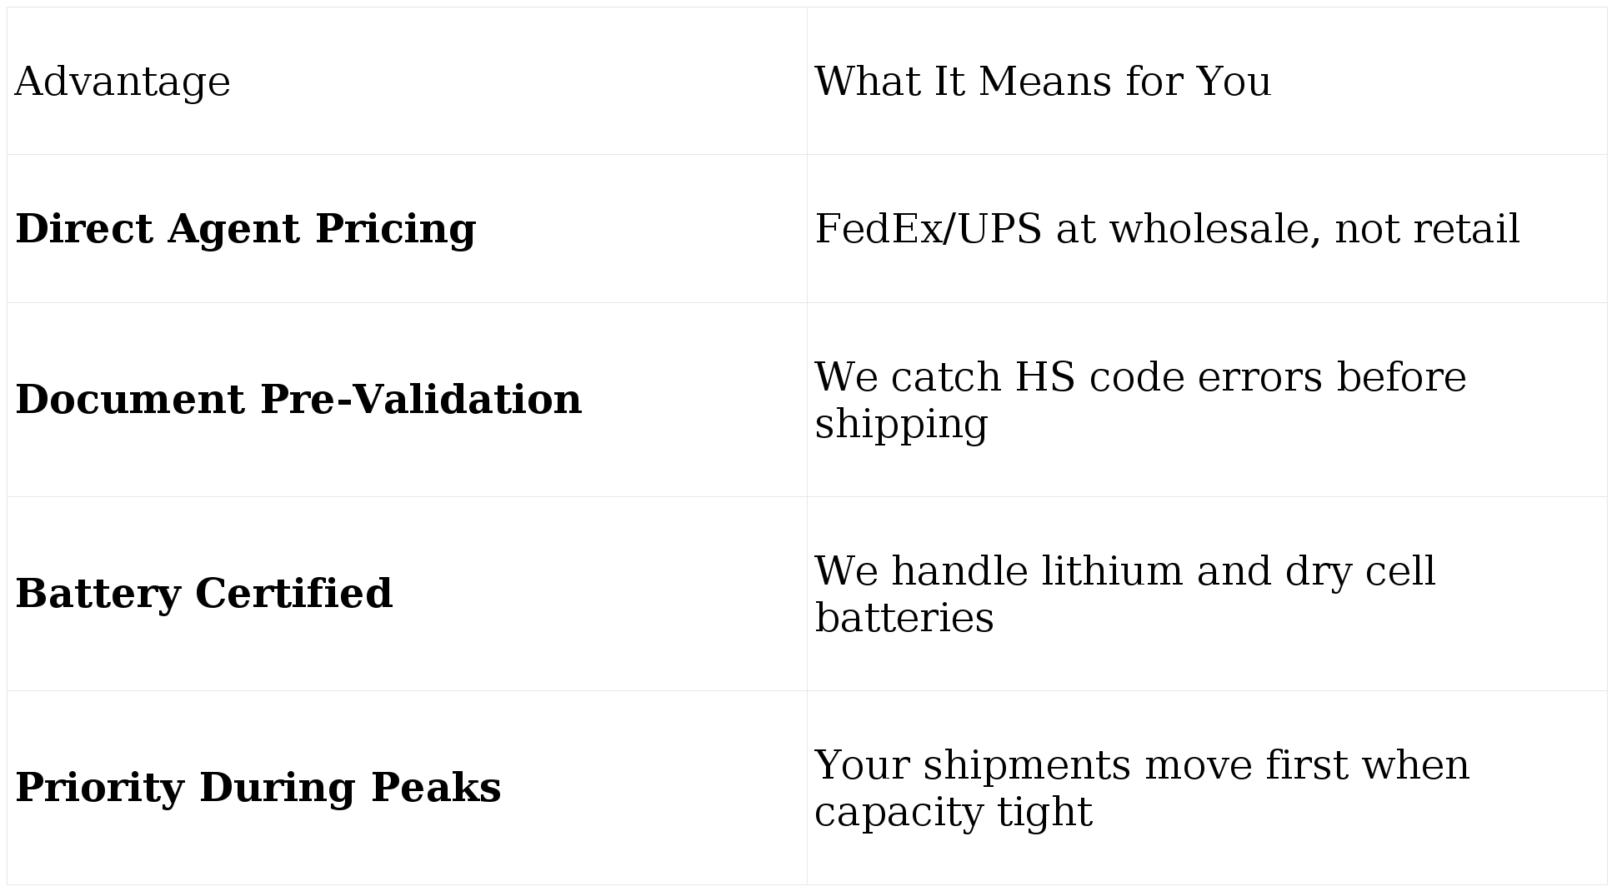This screenshot has width=1617, height=891.
Task: Select the "Direct Agent Pricing" cell
Action: pos(245,229)
